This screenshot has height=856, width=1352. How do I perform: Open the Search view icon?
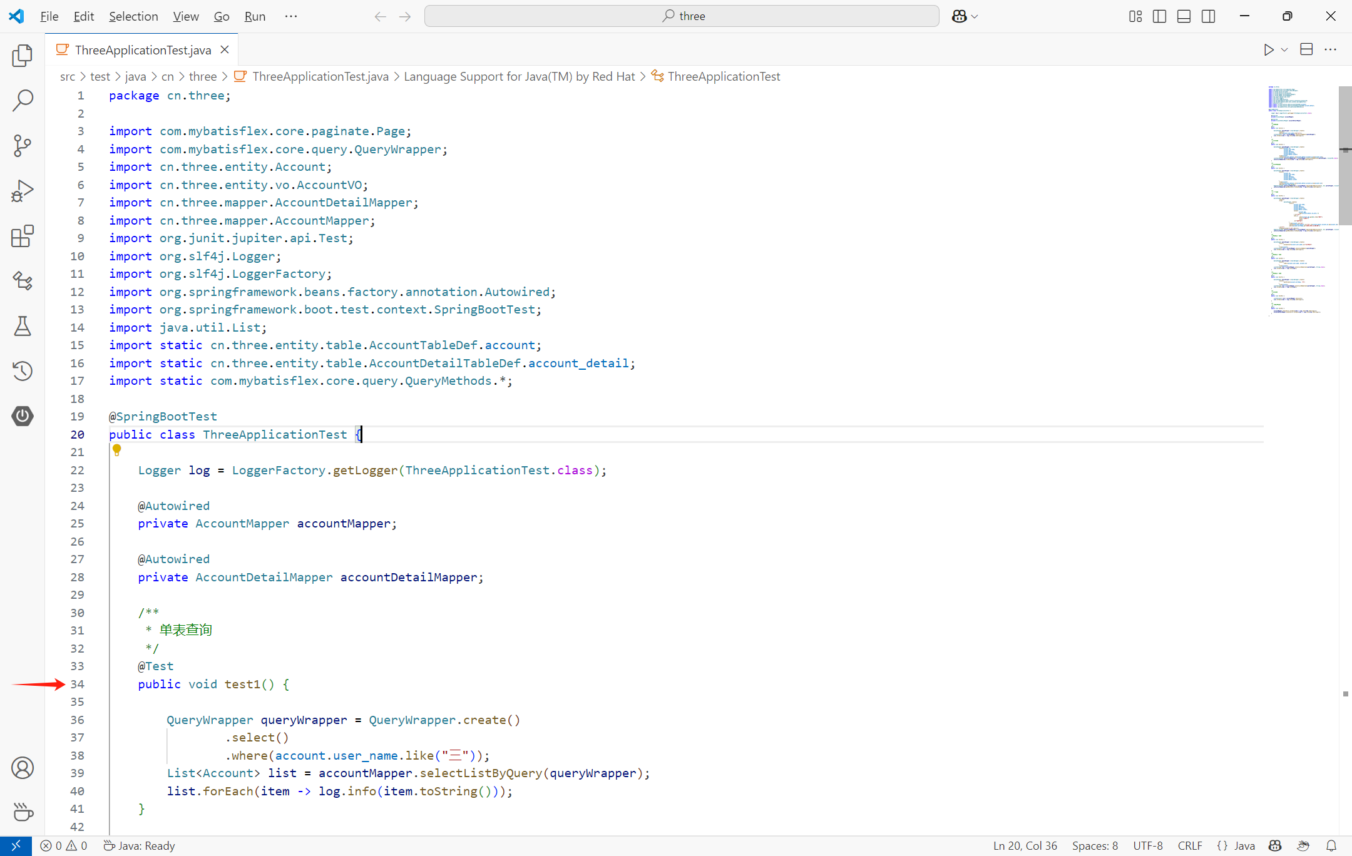pyautogui.click(x=22, y=100)
